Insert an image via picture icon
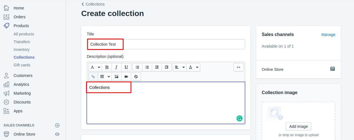This screenshot has width=354, height=140. click(x=117, y=77)
